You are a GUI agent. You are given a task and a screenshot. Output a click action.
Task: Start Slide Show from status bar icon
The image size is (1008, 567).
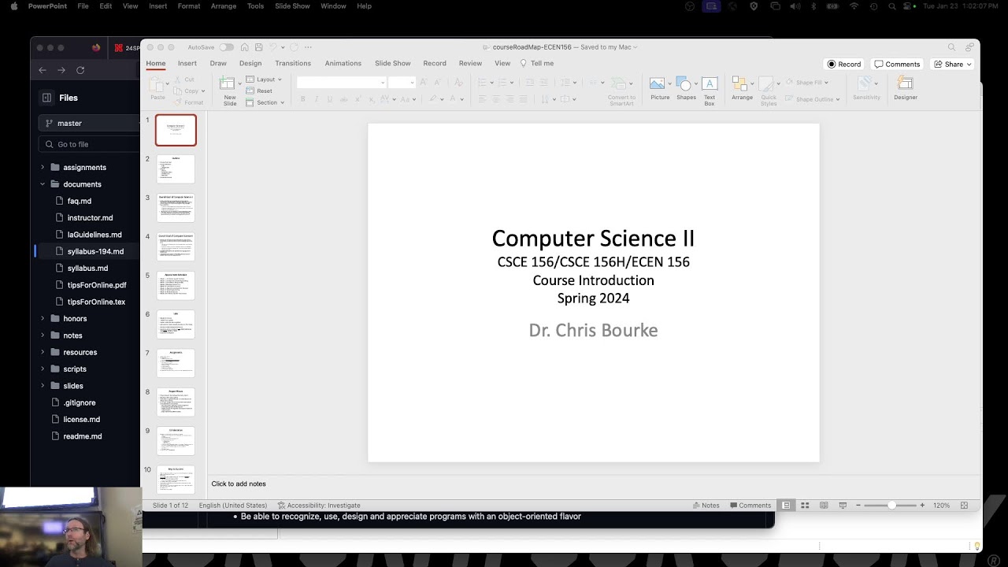pos(843,506)
